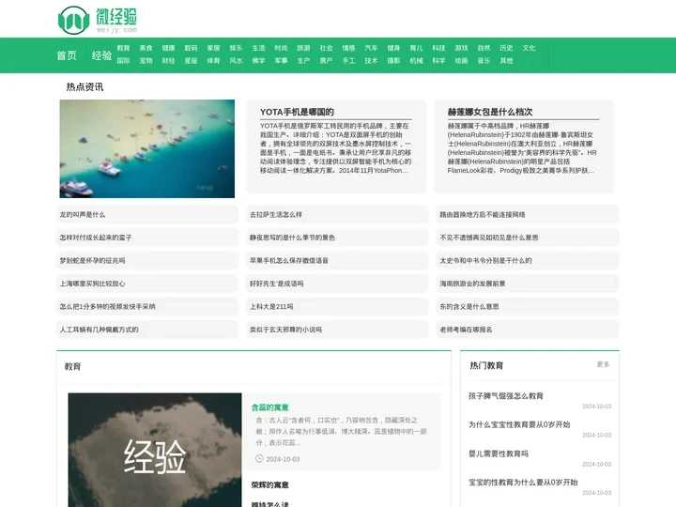
Task: Open 上科大是211吗 link
Action: (271, 306)
